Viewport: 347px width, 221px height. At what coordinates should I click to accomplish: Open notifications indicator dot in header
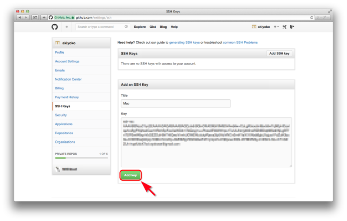67,27
